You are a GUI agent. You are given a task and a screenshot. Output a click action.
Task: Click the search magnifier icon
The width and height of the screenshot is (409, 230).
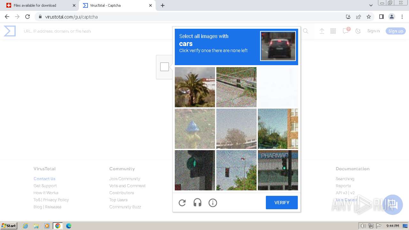tap(305, 31)
